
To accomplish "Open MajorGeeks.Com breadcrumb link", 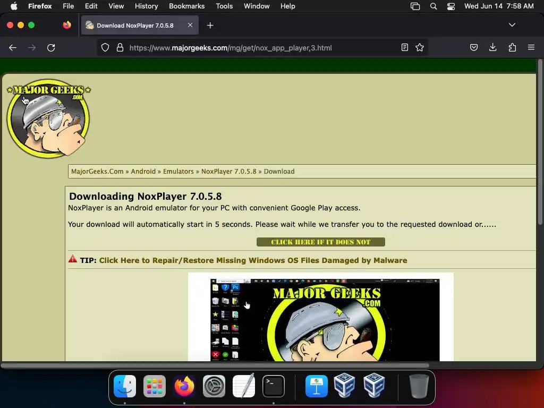I will point(97,172).
